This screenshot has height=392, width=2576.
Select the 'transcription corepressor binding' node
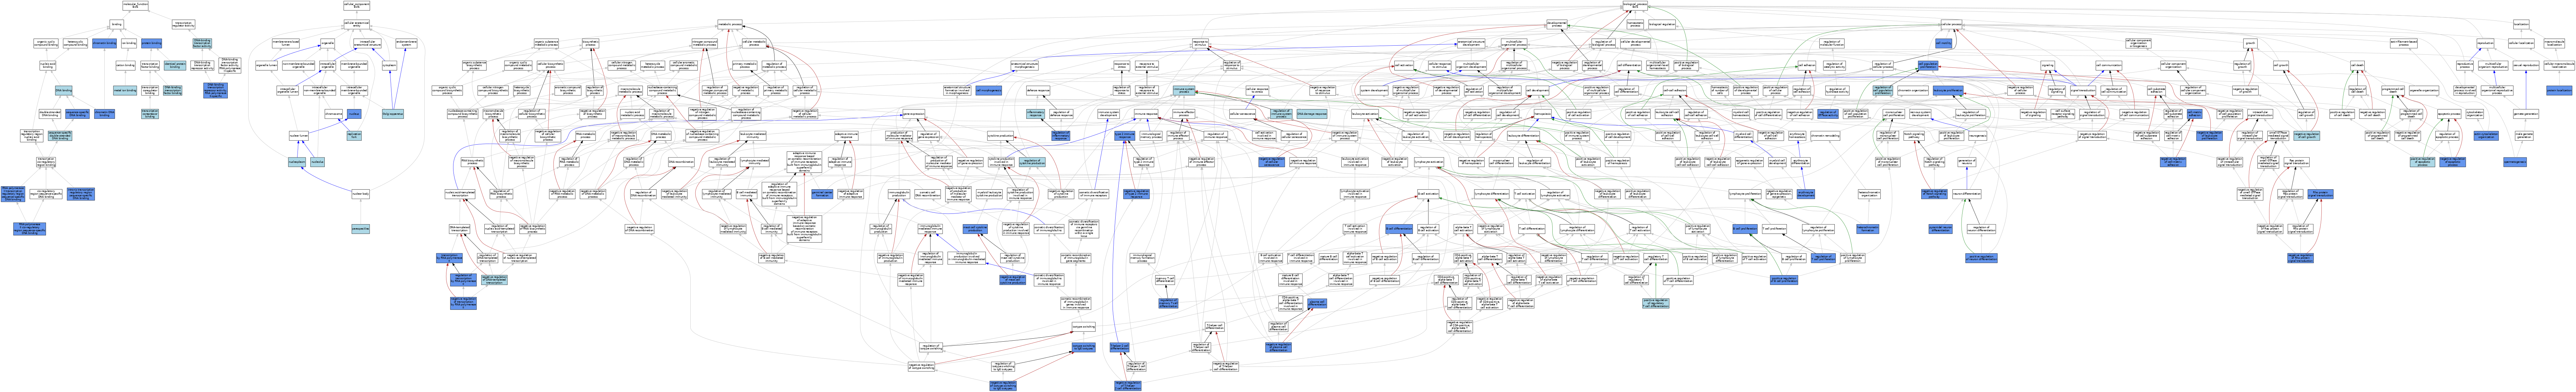150,114
